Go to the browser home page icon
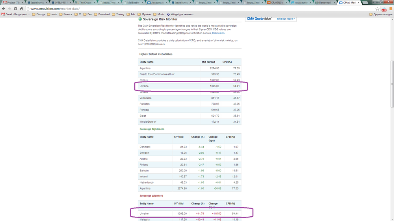 pyautogui.click(x=21, y=8)
